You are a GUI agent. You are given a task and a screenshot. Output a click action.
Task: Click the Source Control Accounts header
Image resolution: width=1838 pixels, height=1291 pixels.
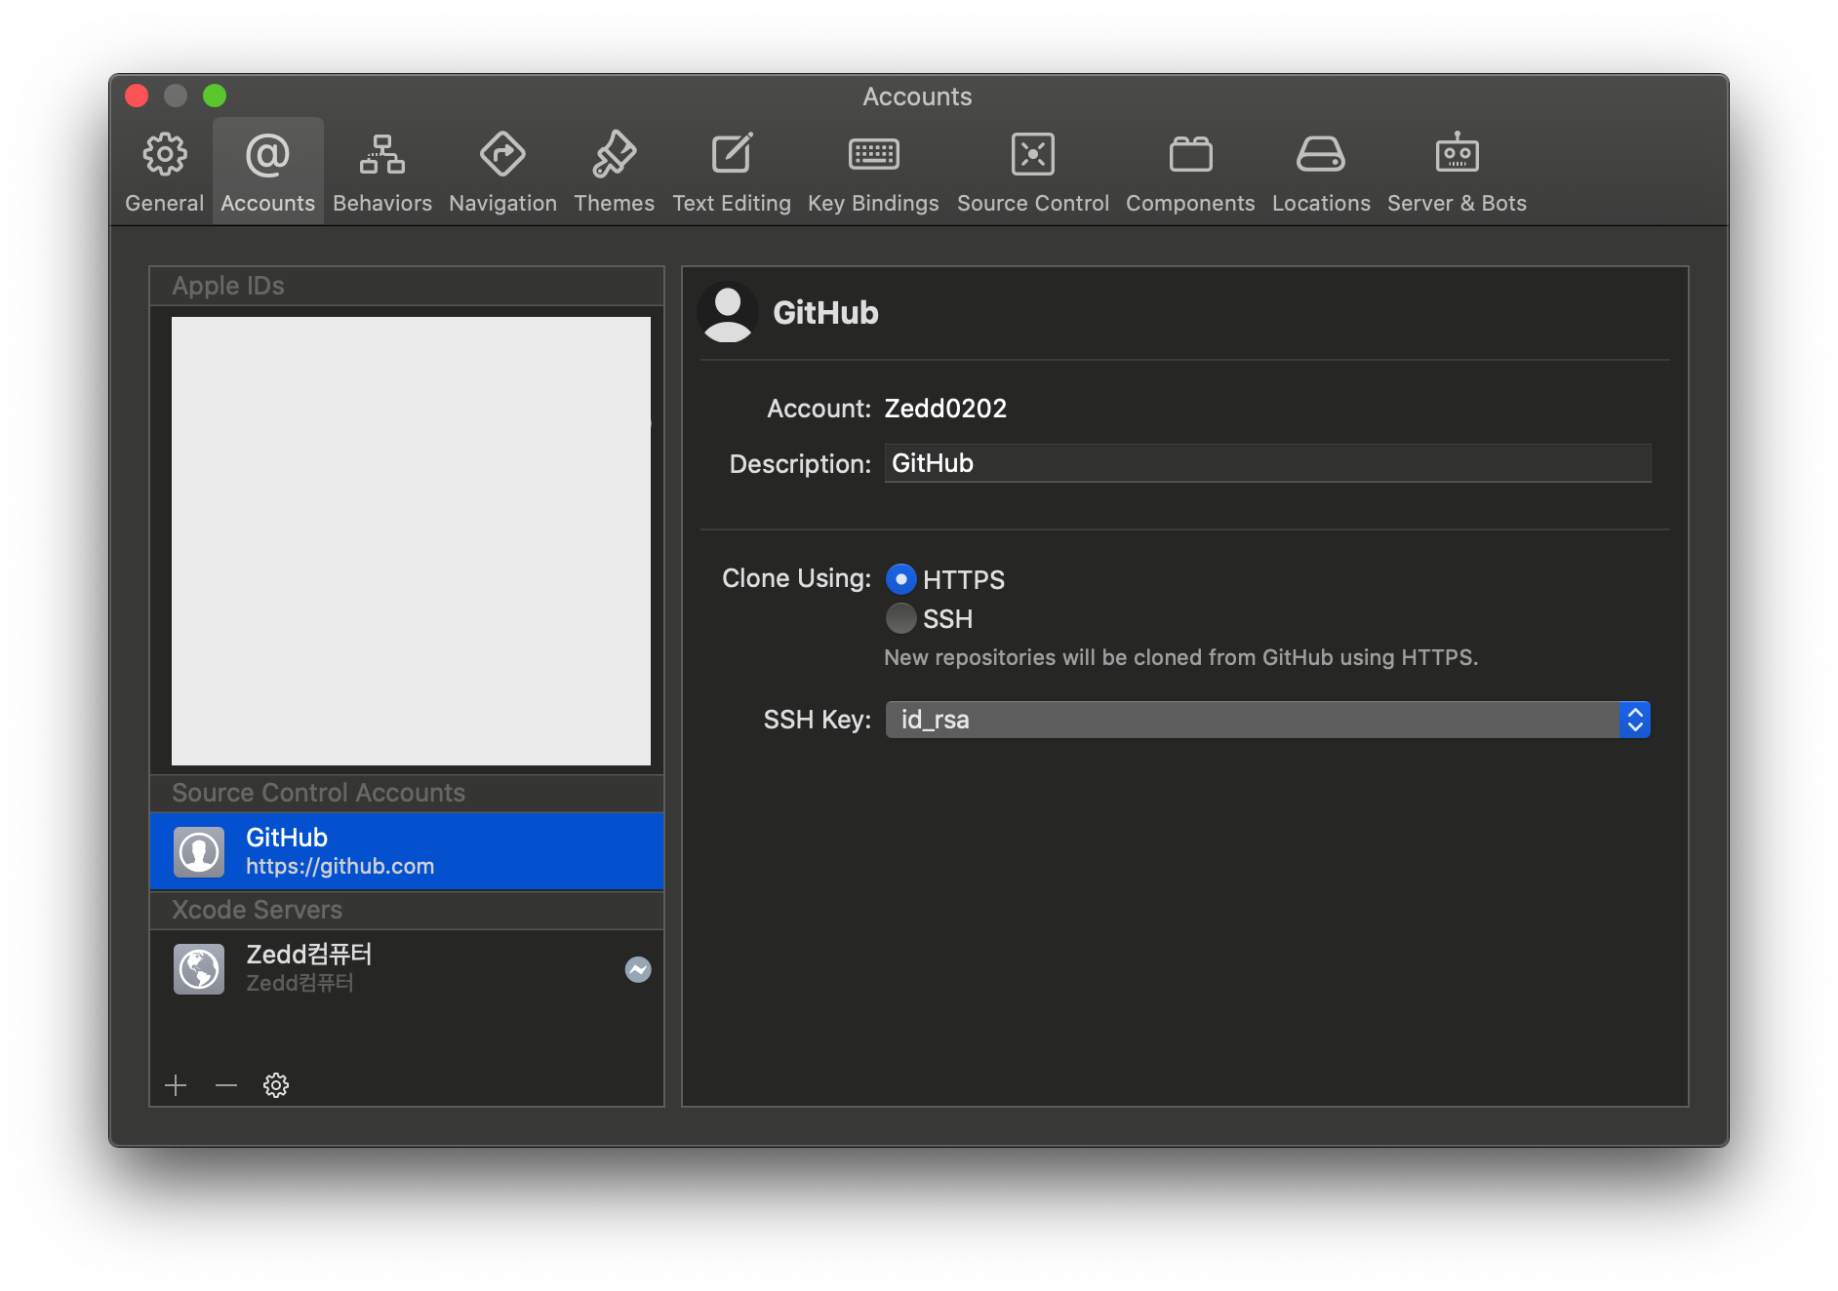coord(407,793)
